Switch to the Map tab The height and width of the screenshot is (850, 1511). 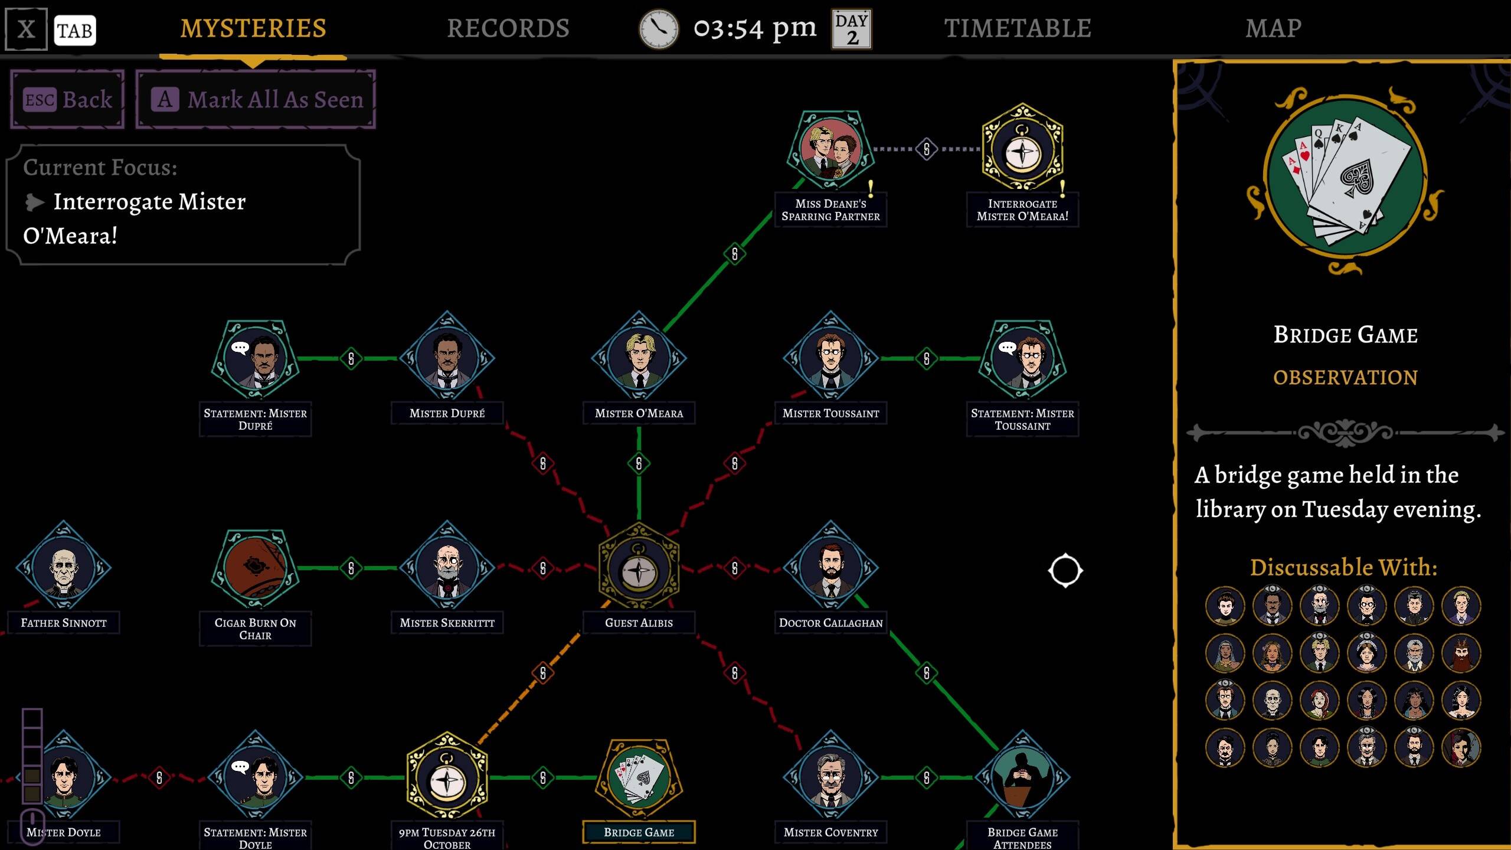(1273, 28)
